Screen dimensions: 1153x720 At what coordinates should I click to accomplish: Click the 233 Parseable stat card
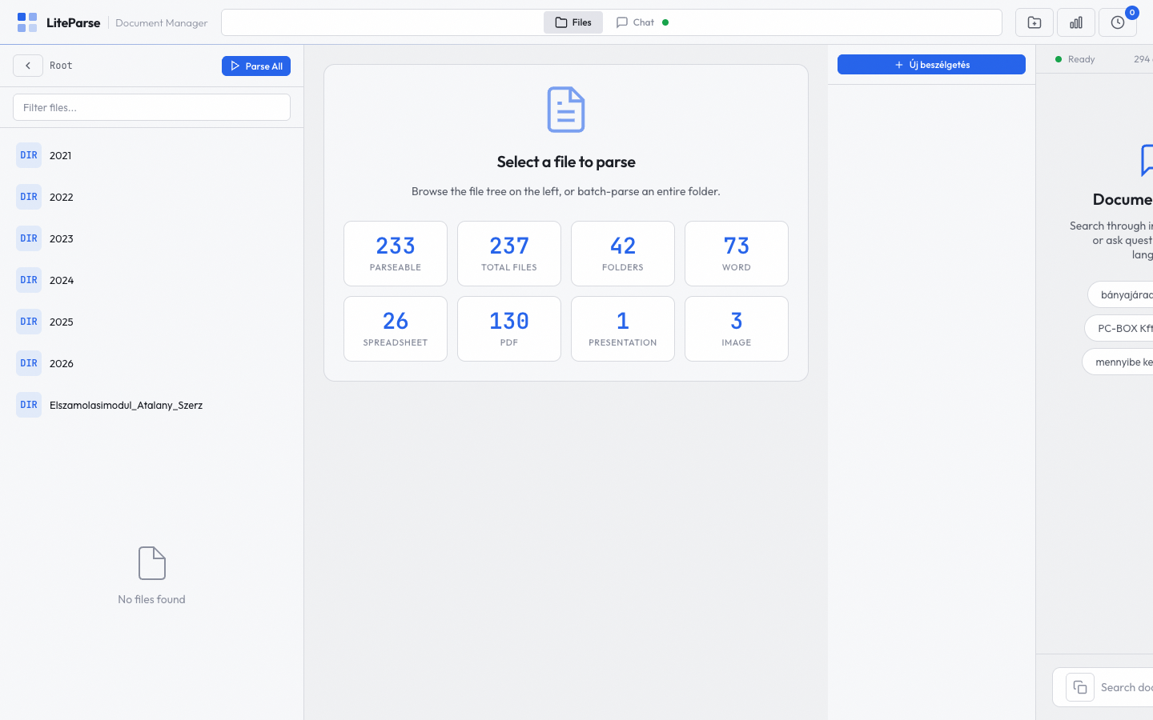pos(396,254)
